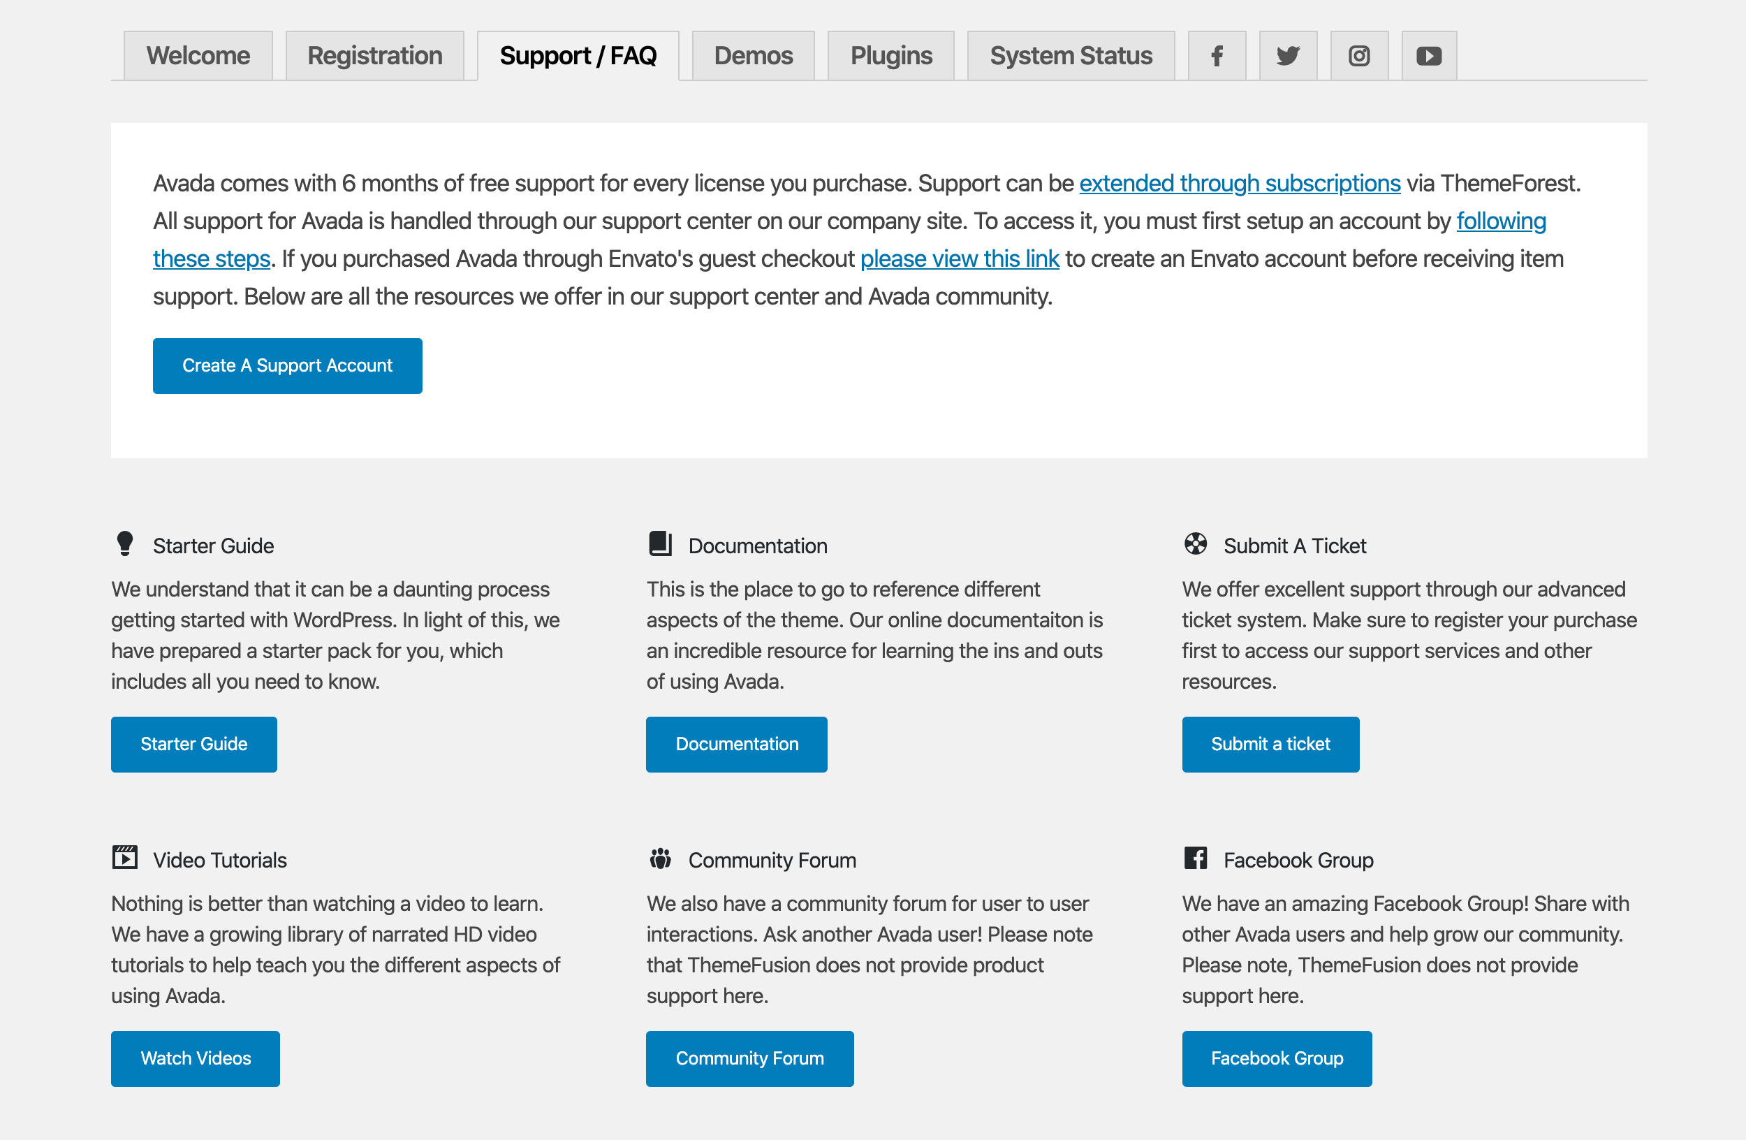
Task: Open the Demos tab
Action: [754, 56]
